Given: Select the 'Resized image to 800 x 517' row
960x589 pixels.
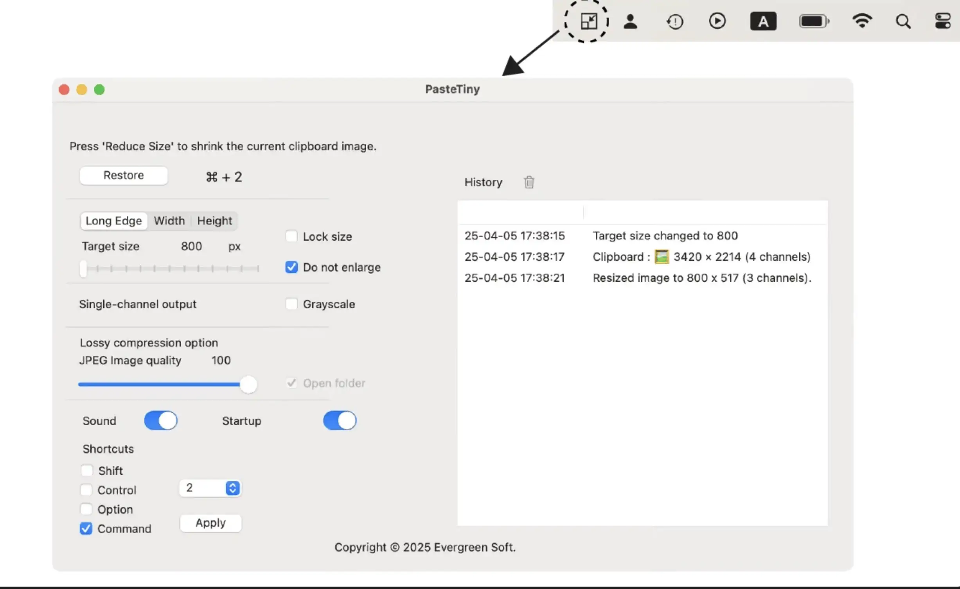Looking at the screenshot, I should pyautogui.click(x=642, y=278).
